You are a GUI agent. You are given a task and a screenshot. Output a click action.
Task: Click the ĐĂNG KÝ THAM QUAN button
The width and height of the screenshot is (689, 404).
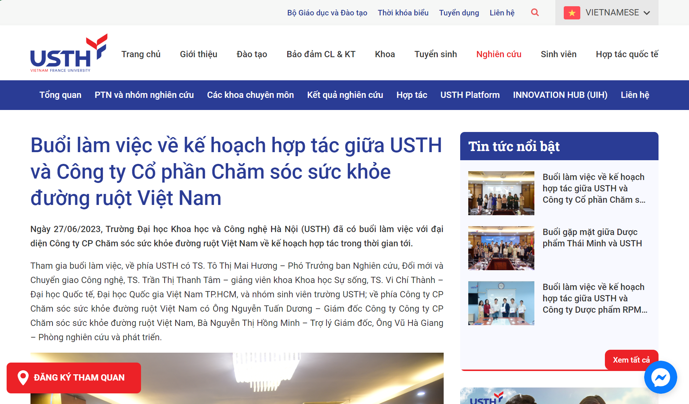coord(74,378)
